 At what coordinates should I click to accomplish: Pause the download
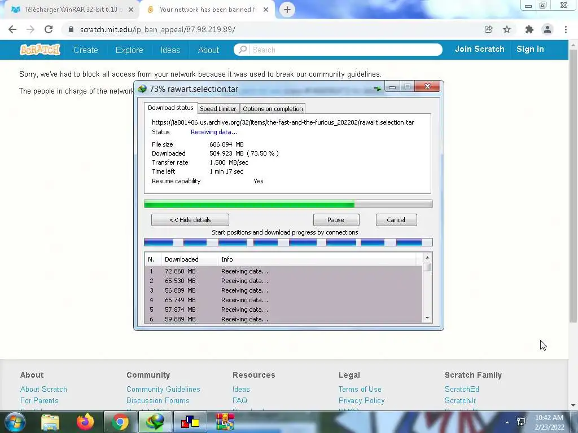(x=336, y=220)
